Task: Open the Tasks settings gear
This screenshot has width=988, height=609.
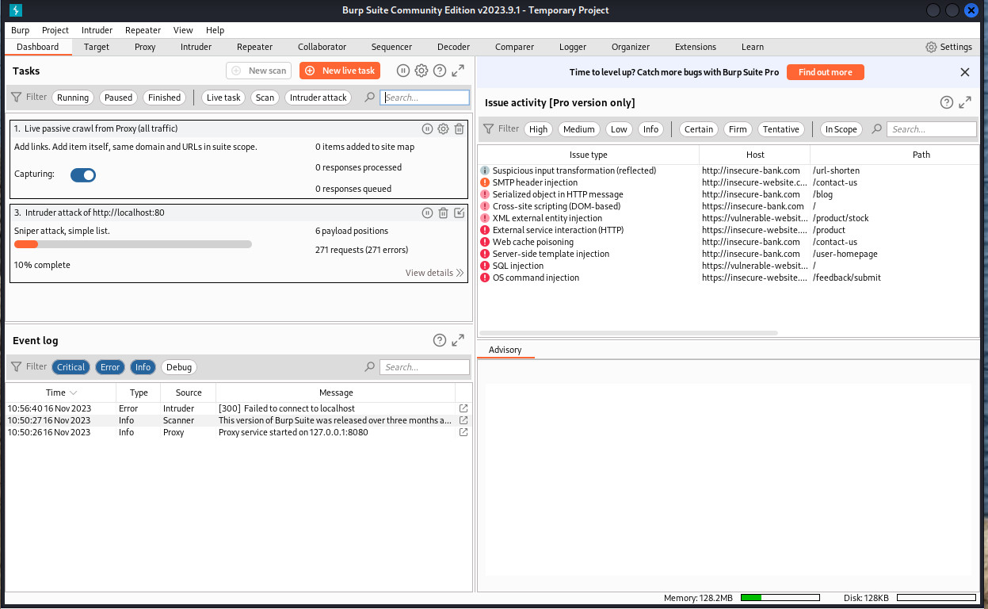Action: 422,71
